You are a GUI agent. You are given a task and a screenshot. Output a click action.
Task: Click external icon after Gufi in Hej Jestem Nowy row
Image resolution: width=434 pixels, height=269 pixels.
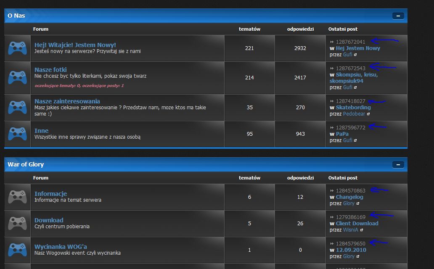[355, 55]
